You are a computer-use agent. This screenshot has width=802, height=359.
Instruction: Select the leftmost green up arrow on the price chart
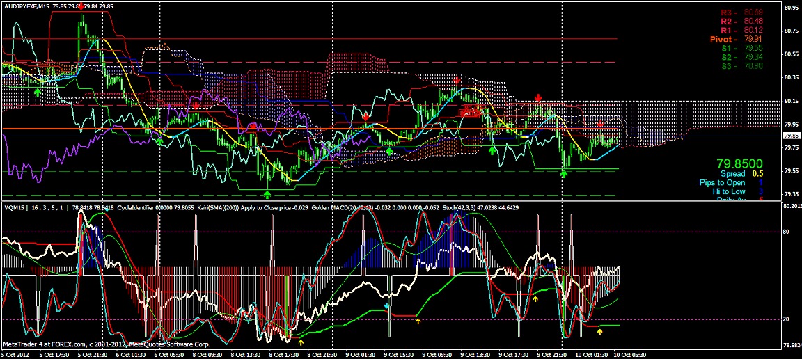(38, 91)
